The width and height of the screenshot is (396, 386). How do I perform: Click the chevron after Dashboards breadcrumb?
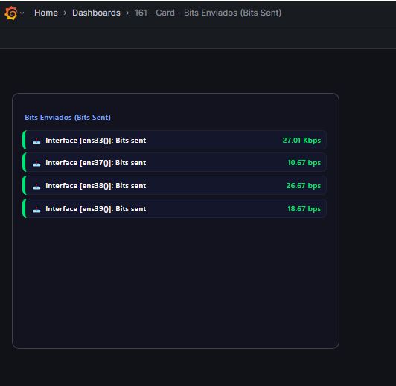127,13
